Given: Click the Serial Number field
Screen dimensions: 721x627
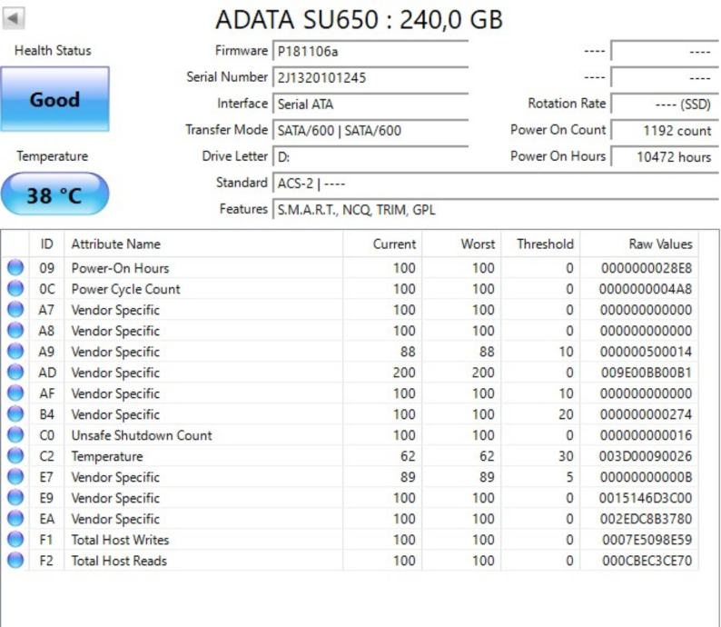Looking at the screenshot, I should [370, 78].
